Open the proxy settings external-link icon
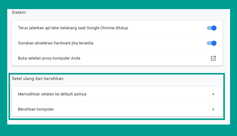This screenshot has width=237, height=136. click(x=213, y=58)
